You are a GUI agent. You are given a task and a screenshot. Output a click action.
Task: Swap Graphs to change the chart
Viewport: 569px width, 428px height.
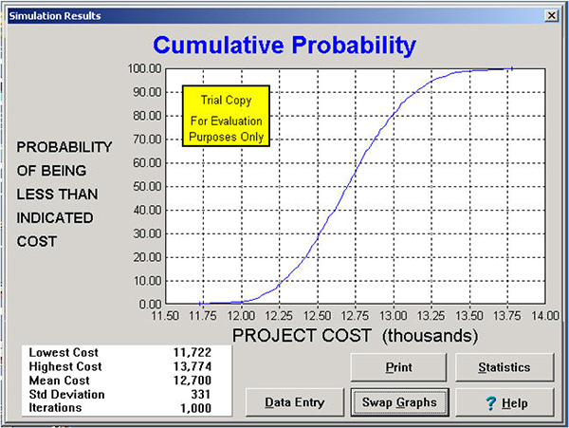point(399,402)
